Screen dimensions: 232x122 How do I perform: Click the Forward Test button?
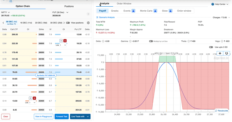coord(61,117)
